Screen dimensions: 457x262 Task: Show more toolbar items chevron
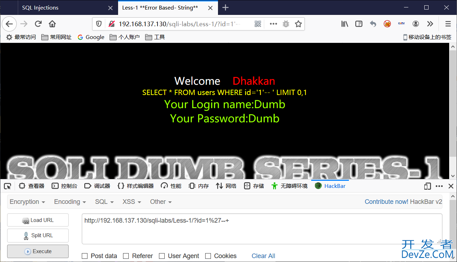[x=430, y=24]
